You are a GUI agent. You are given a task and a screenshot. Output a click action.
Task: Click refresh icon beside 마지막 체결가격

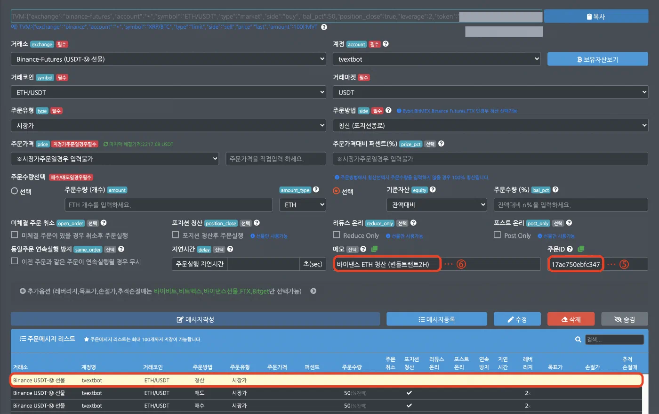point(105,144)
